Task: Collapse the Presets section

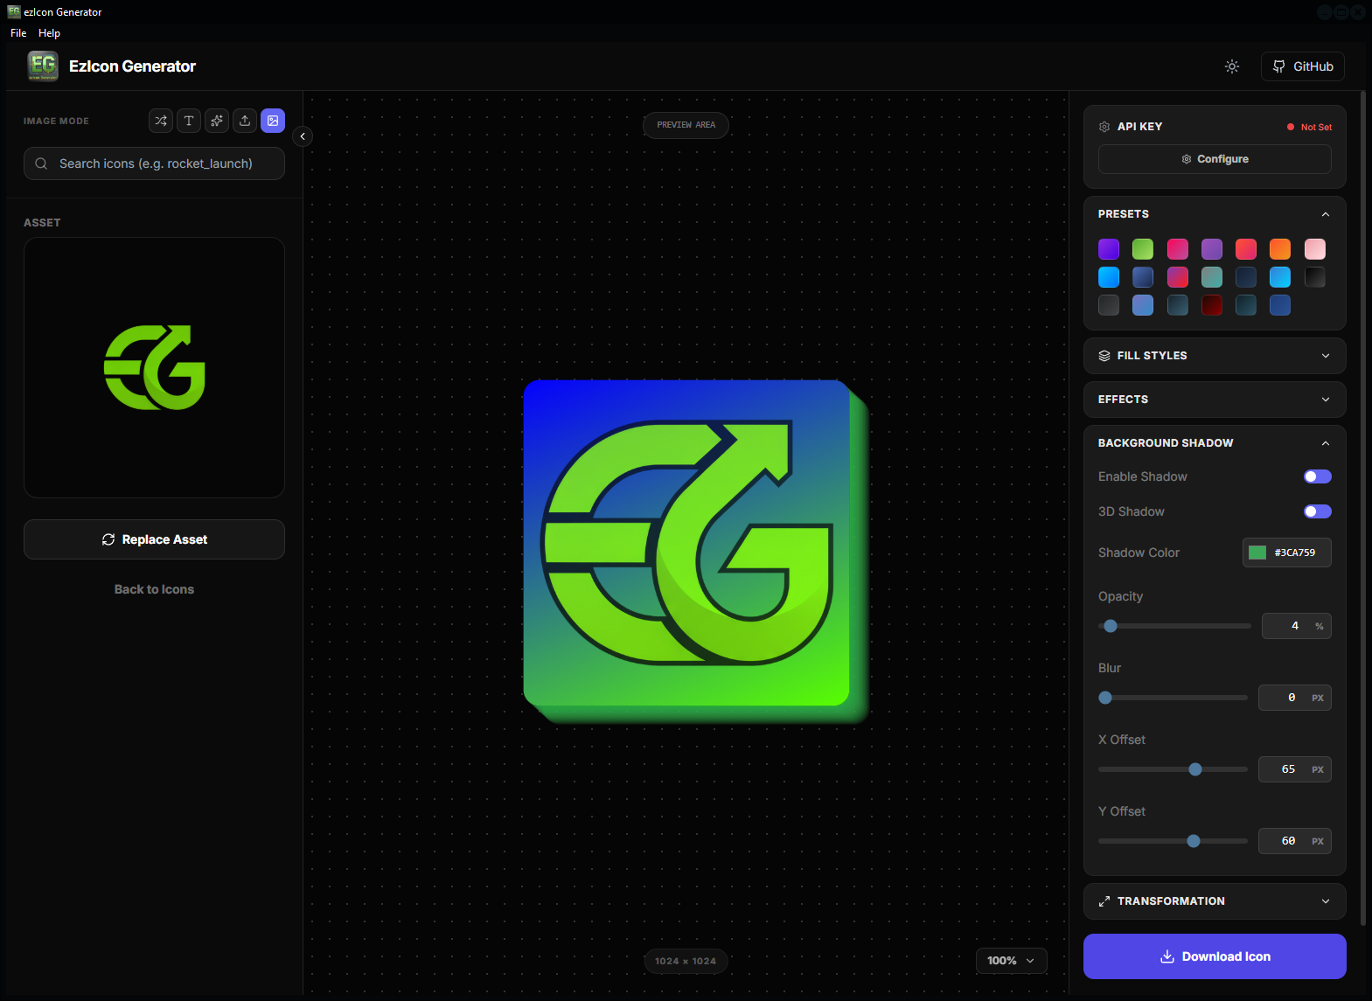Action: 1326,214
